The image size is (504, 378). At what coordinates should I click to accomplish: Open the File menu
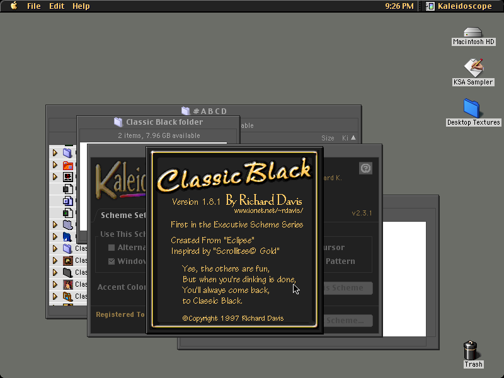(34, 6)
